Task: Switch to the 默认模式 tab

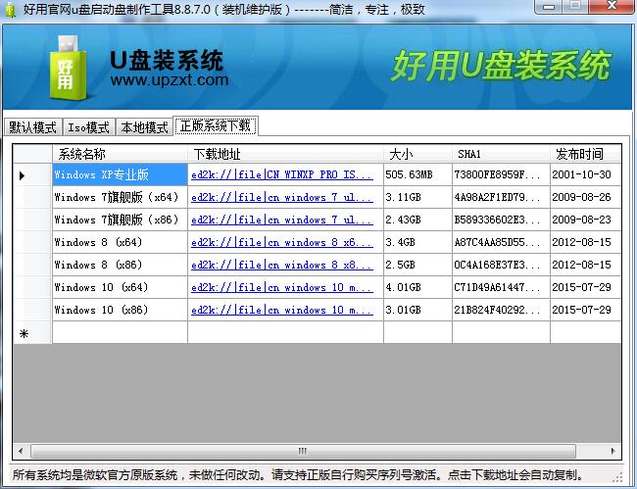Action: 33,127
